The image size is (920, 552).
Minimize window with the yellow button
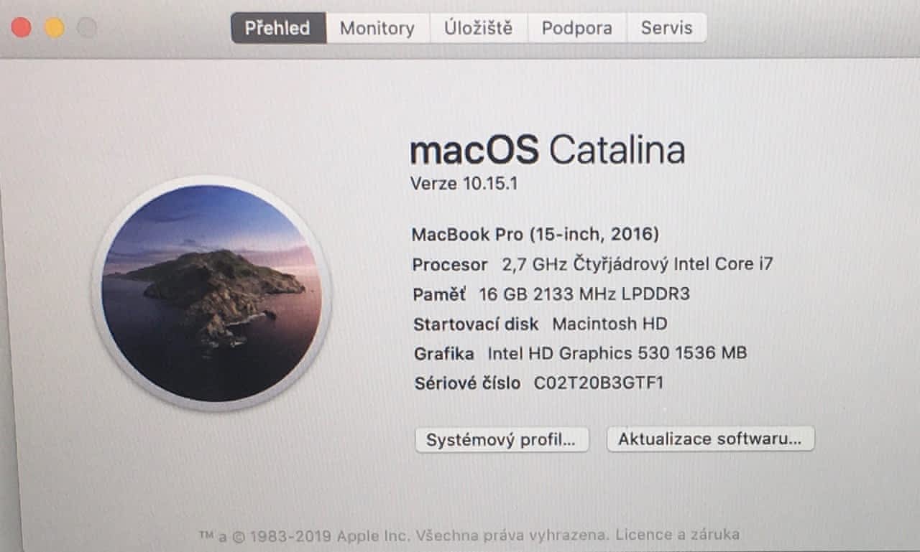(x=55, y=28)
